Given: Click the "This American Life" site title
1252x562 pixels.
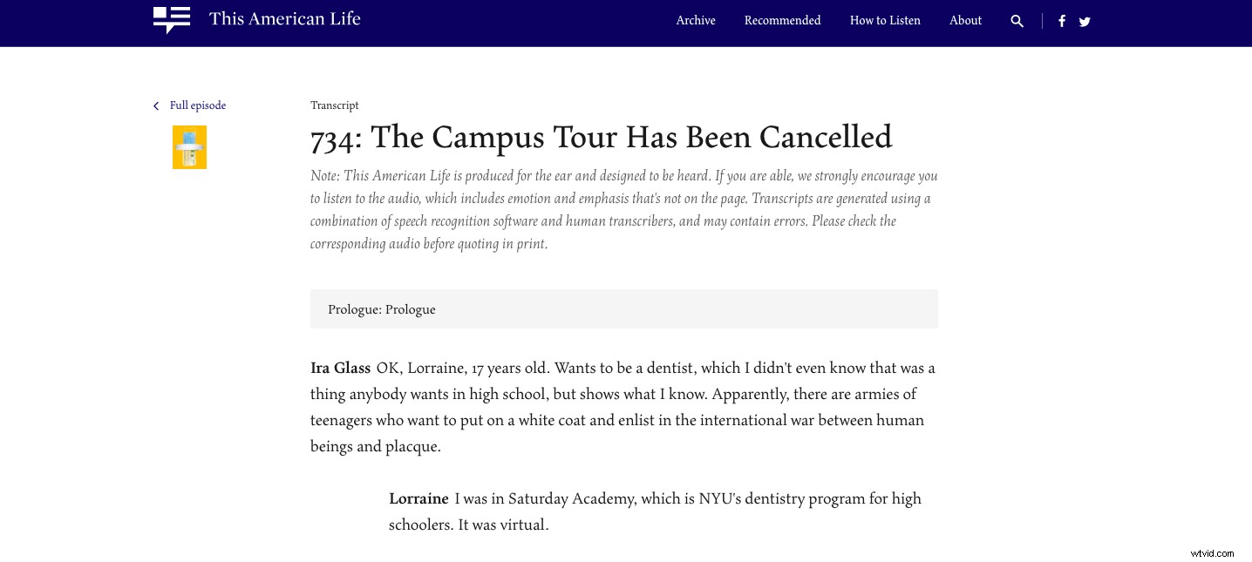Looking at the screenshot, I should click(x=284, y=18).
